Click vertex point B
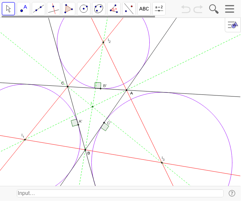The height and width of the screenshot is (201, 241). (x=85, y=150)
